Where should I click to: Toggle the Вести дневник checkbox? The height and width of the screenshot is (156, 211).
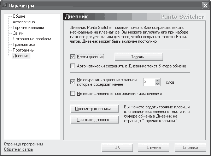pos(72,57)
